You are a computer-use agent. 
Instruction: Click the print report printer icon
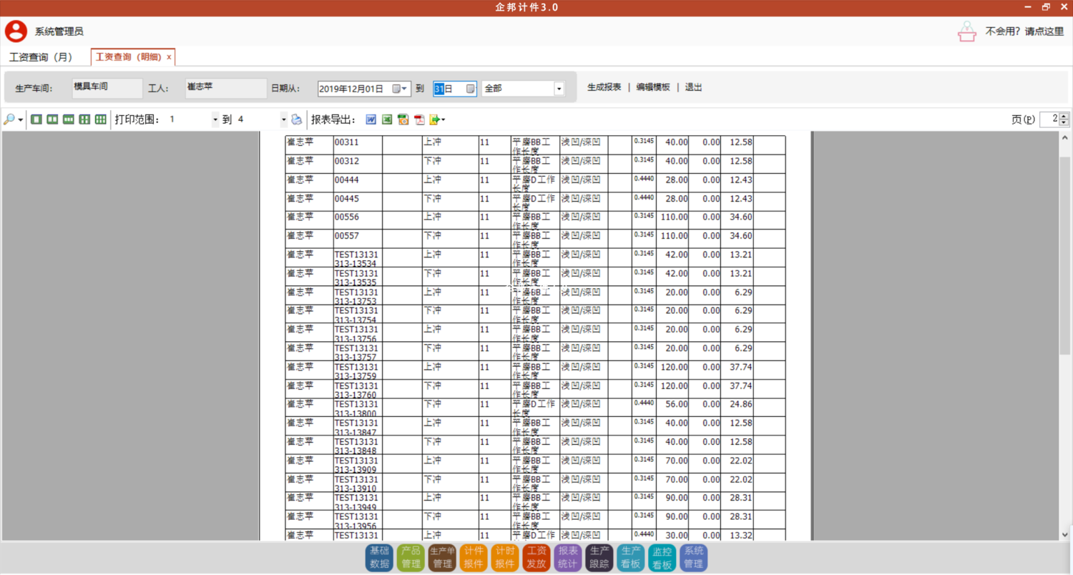(296, 119)
